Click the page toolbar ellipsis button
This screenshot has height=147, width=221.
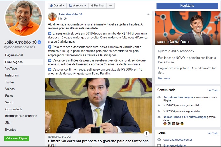click(110, 6)
